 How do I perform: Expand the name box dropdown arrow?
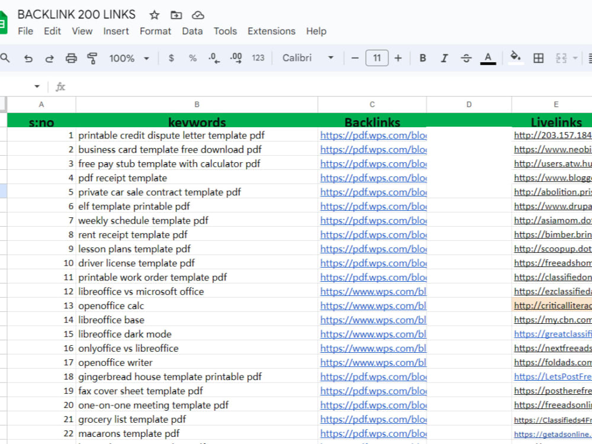[x=37, y=86]
